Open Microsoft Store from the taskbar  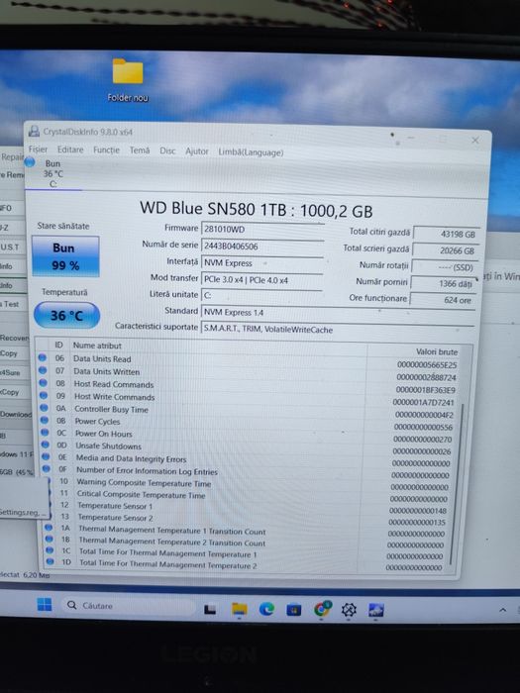pyautogui.click(x=293, y=610)
